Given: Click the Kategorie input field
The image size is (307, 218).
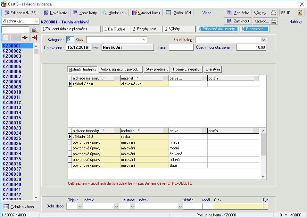Looking at the screenshot, I should (70, 39).
